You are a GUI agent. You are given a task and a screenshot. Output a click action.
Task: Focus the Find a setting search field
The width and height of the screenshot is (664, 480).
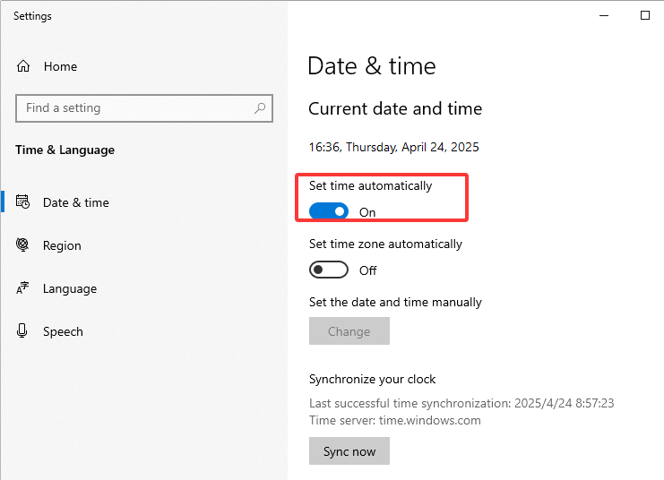click(x=134, y=108)
